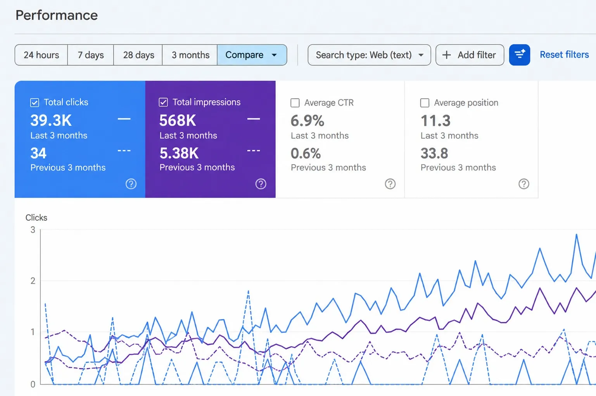This screenshot has width=596, height=396.
Task: Select the 28 days date range
Action: tap(138, 55)
